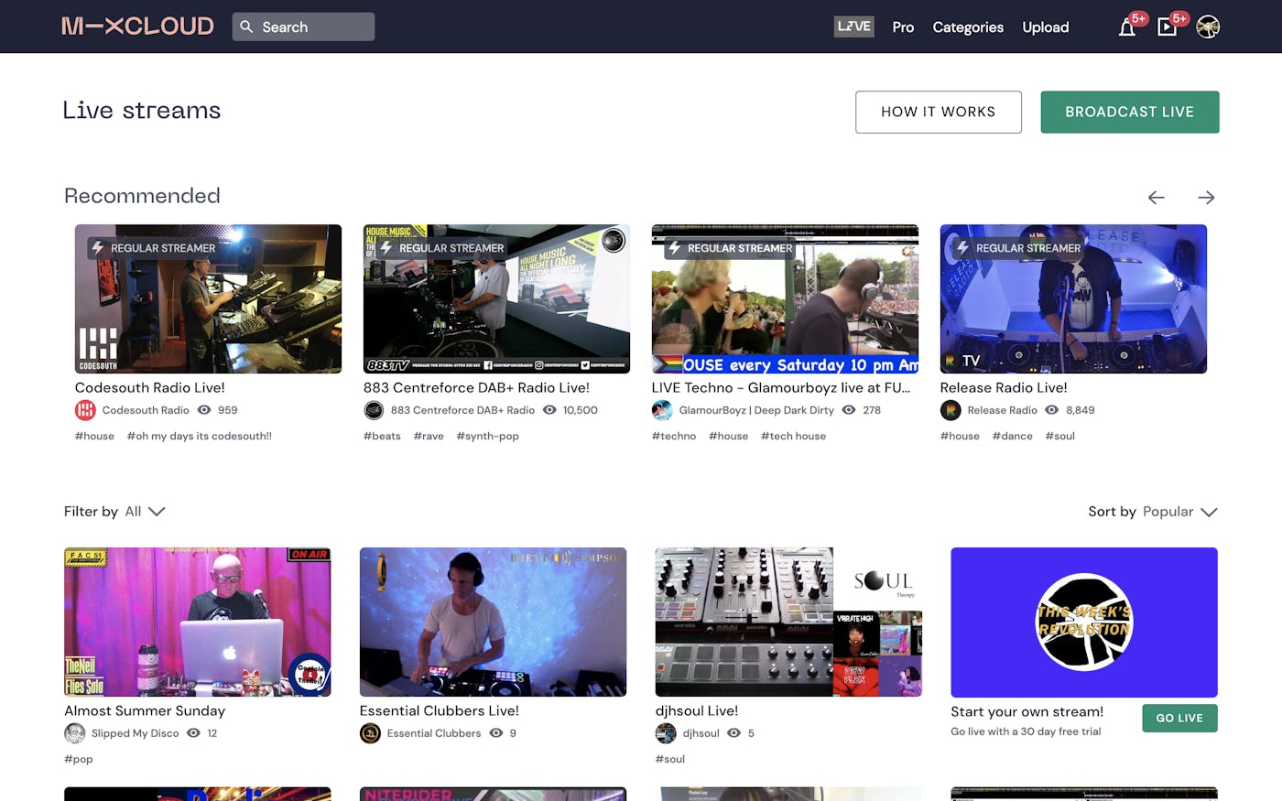Open Codesouth Radio Live! stream title
This screenshot has width=1282, height=801.
[150, 387]
